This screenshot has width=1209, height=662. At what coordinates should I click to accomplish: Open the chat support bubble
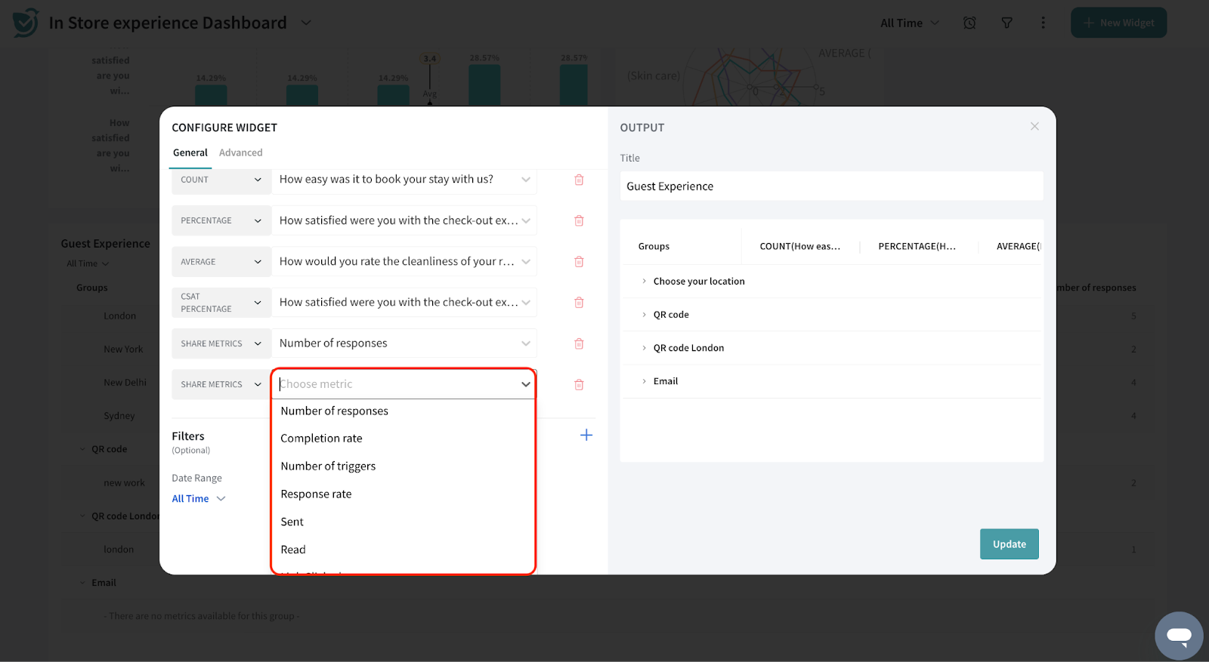pos(1179,636)
